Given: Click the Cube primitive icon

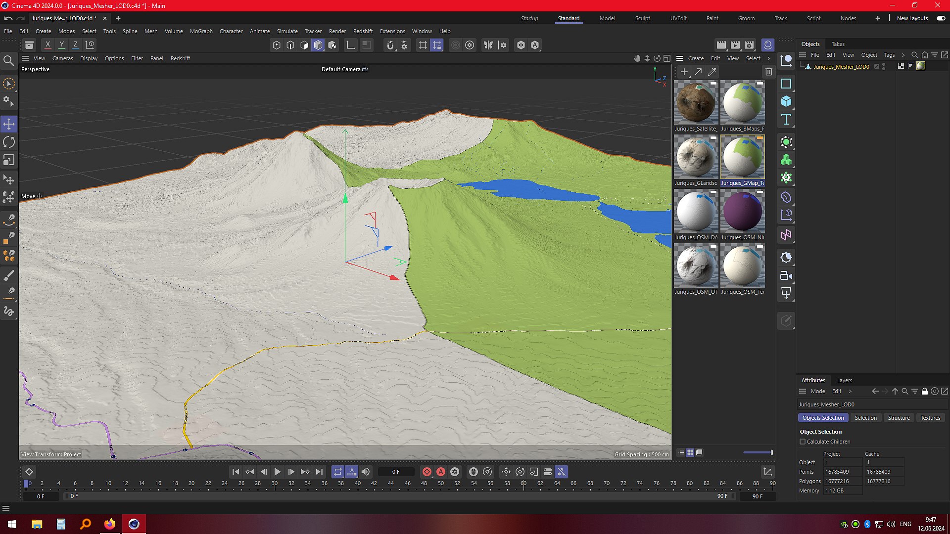Looking at the screenshot, I should 786,101.
